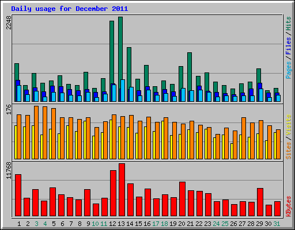Click day label 26 on x-axis
Viewport: 295px width, 230px height.
(233, 224)
